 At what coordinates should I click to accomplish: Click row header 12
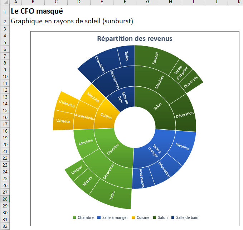[x=5, y=90]
